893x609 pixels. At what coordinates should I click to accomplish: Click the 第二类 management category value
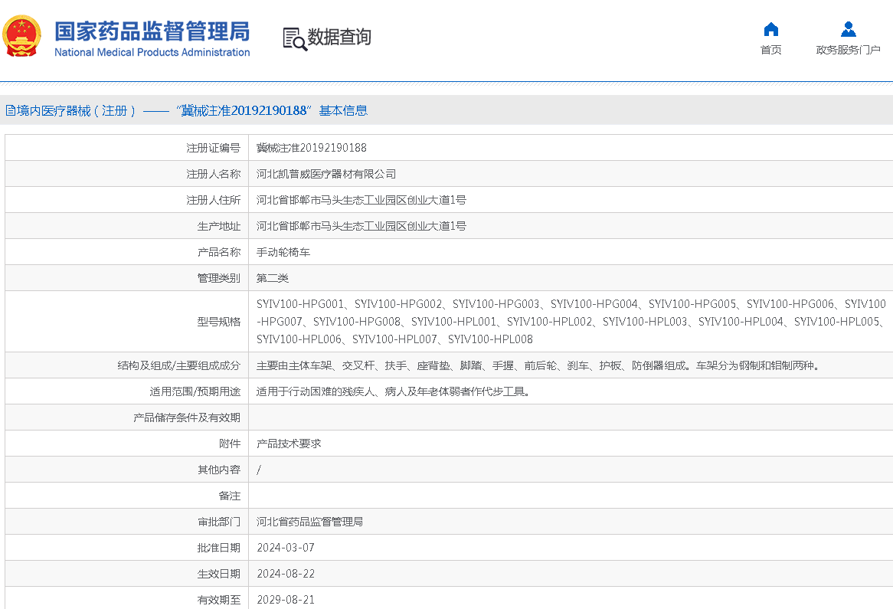pyautogui.click(x=273, y=278)
